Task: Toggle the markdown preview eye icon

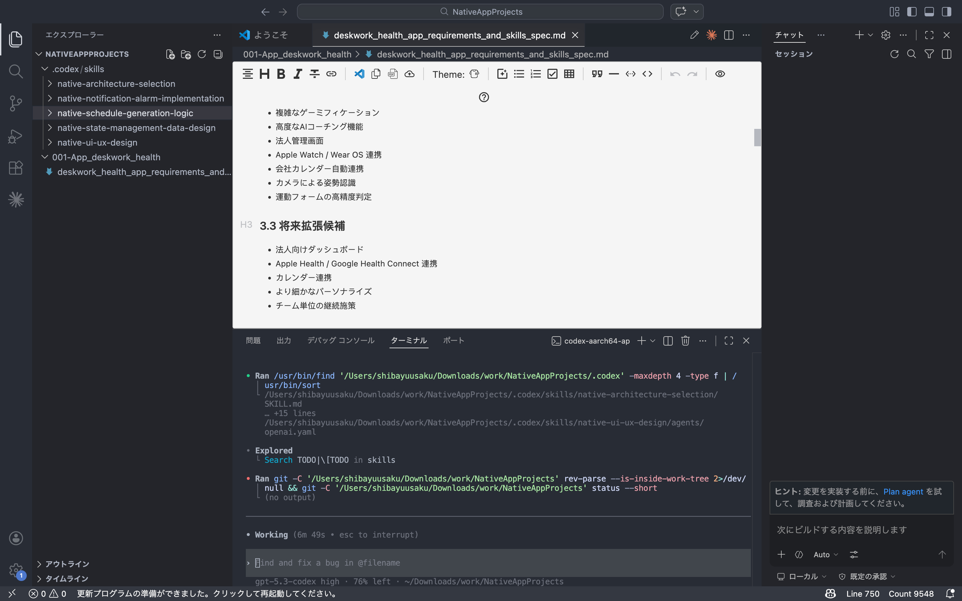Action: tap(719, 74)
